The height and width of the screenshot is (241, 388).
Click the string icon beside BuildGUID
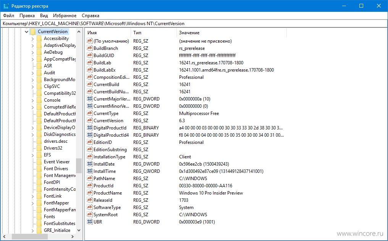(x=90, y=56)
